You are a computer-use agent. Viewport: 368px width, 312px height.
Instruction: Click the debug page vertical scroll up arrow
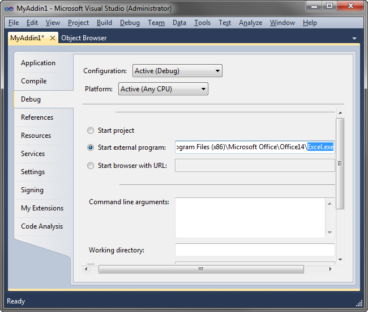click(x=340, y=113)
